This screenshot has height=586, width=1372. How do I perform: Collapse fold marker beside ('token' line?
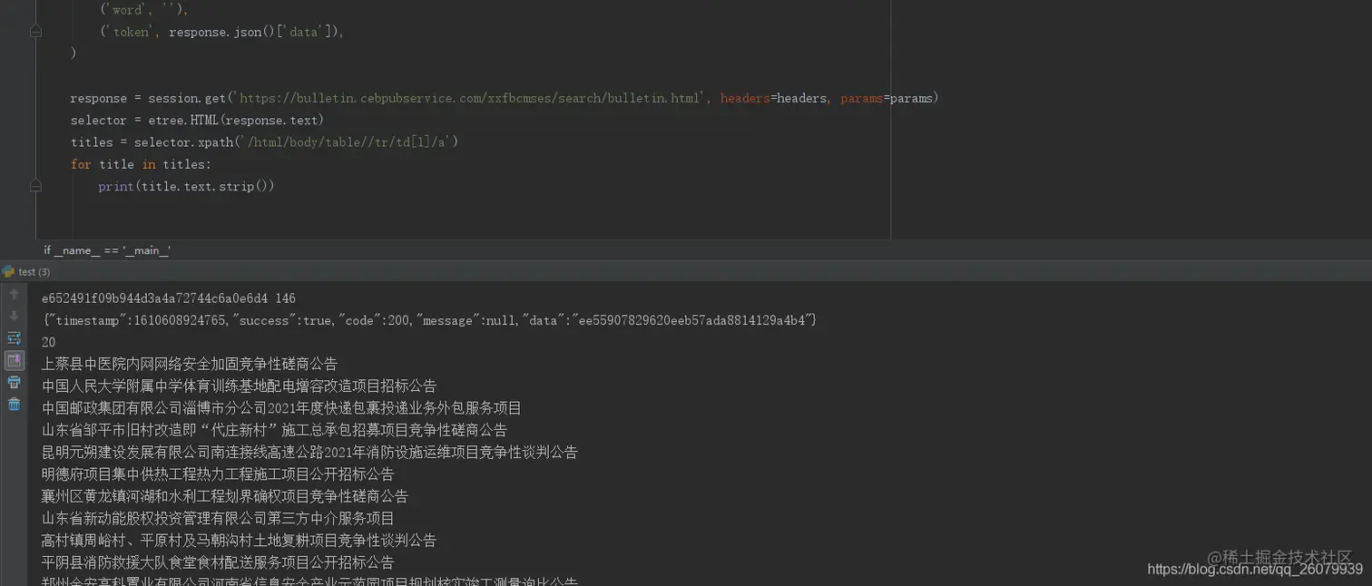click(35, 31)
